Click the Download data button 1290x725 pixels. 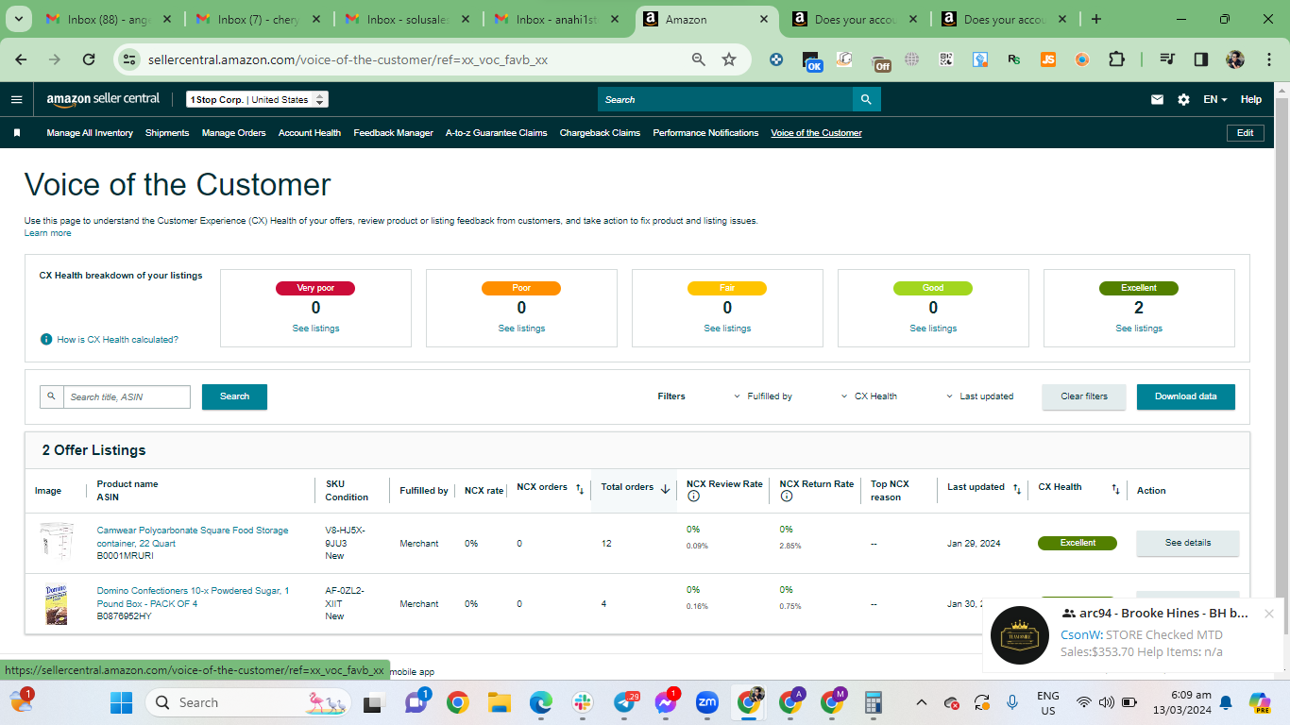coord(1186,396)
